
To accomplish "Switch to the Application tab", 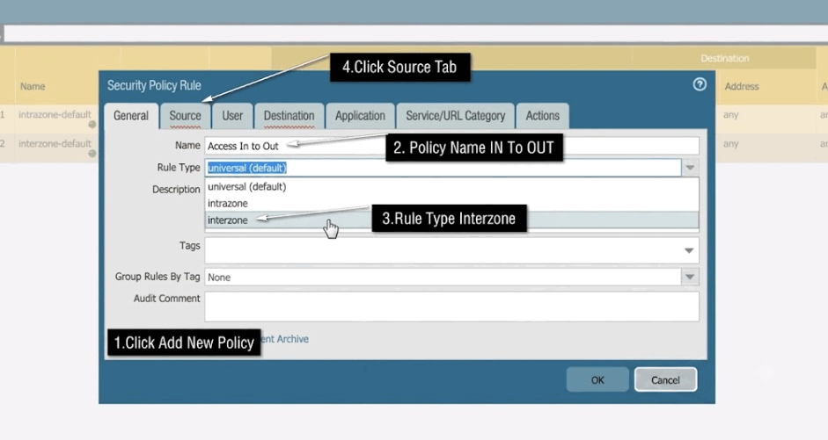I will click(x=360, y=116).
